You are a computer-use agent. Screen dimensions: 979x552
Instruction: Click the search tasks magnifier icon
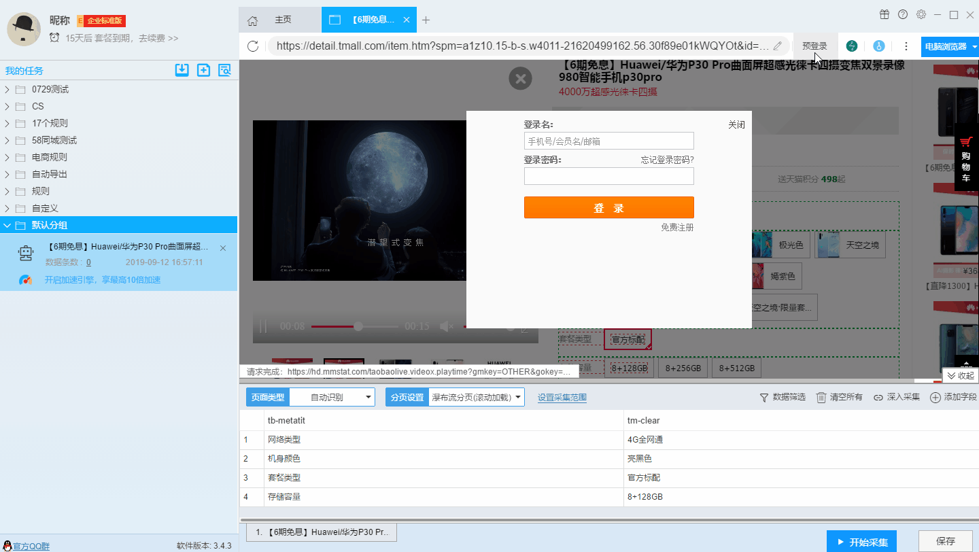[x=225, y=70]
